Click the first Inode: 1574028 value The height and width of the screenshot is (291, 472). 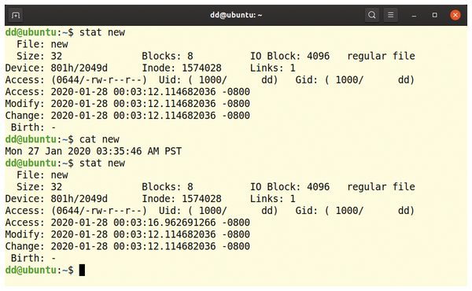[182, 68]
